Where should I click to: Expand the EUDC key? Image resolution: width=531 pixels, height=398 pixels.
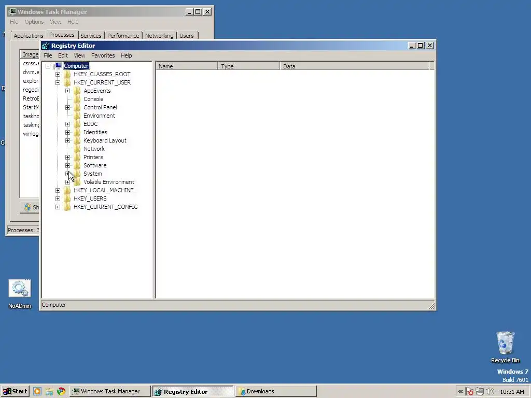pyautogui.click(x=68, y=124)
